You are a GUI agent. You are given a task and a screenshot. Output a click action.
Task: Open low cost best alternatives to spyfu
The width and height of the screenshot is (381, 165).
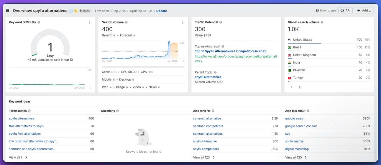[33, 141]
